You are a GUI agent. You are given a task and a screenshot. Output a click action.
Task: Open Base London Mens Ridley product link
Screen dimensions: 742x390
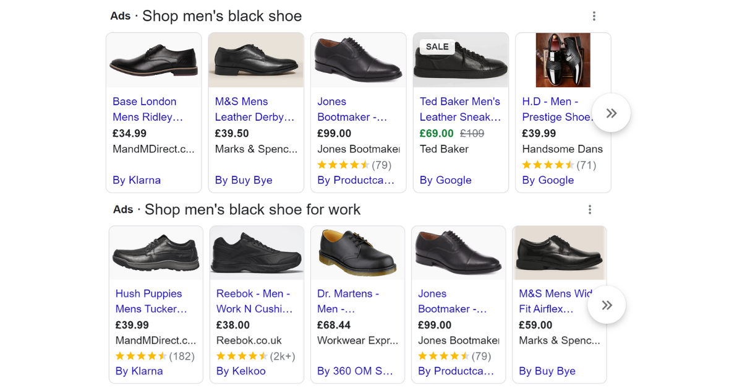coord(148,109)
